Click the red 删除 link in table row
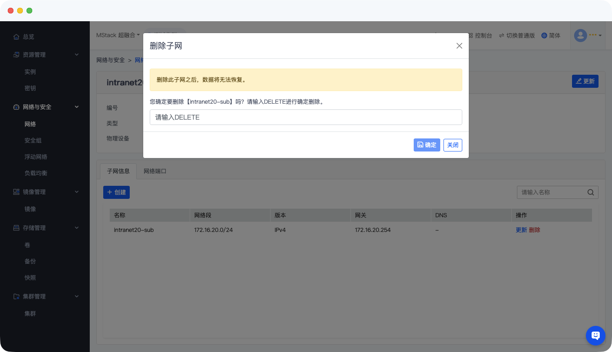612x352 pixels. (x=534, y=230)
